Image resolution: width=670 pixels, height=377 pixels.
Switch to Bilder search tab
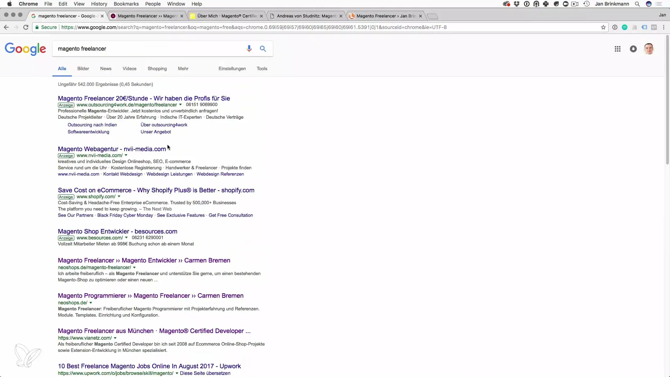click(83, 69)
